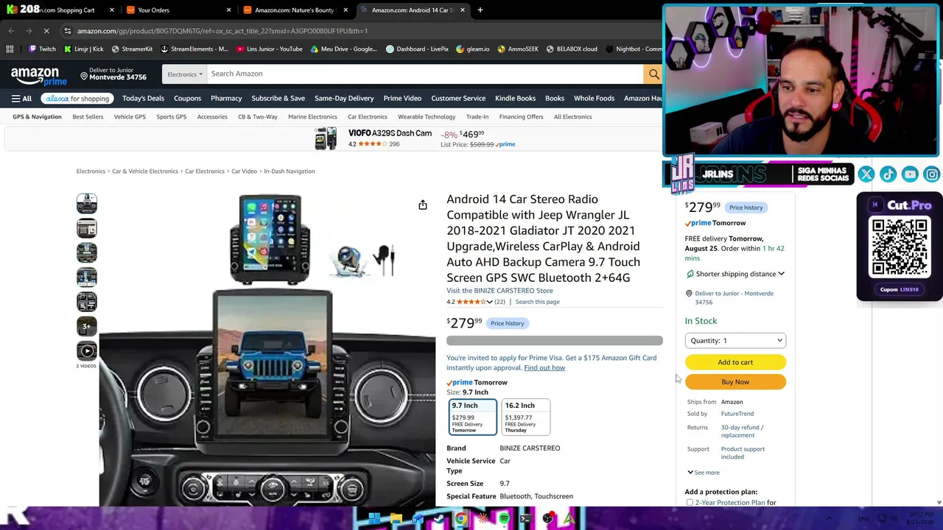Click the Search this page link

(537, 302)
